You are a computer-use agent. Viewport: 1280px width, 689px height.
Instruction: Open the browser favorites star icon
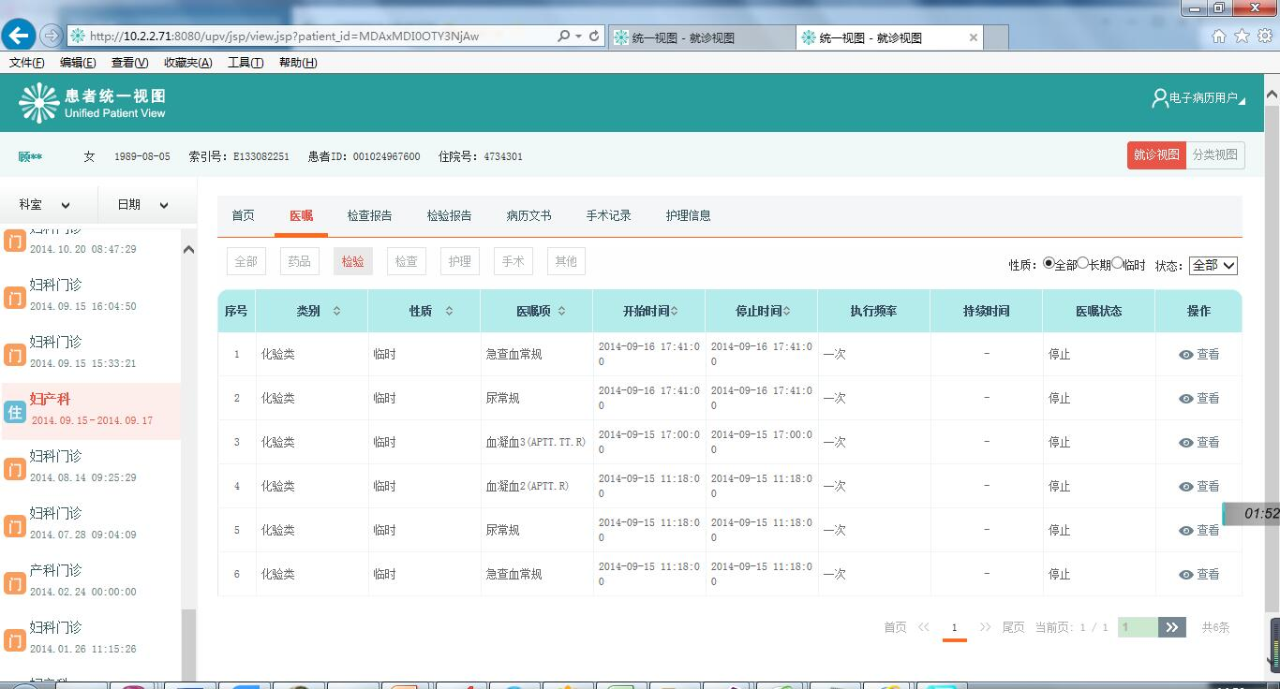coord(1242,37)
